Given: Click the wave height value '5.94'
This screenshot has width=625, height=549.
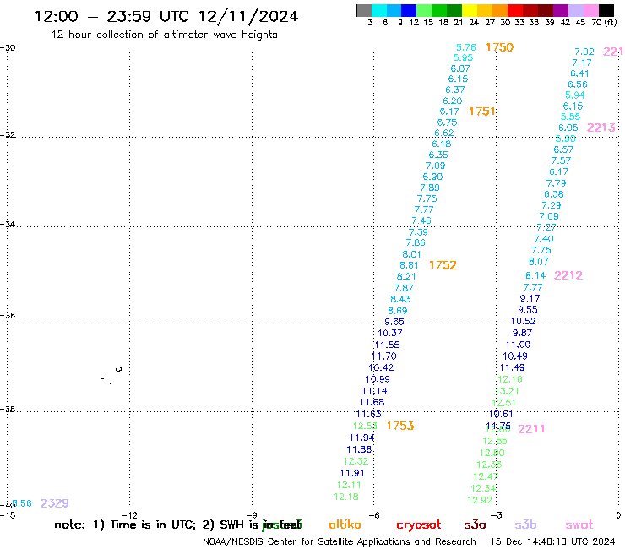Looking at the screenshot, I should tap(575, 95).
